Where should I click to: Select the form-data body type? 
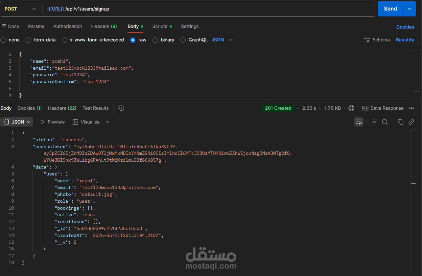28,40
